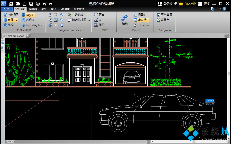Expand the zoom in dropdown arrow

tap(65, 15)
